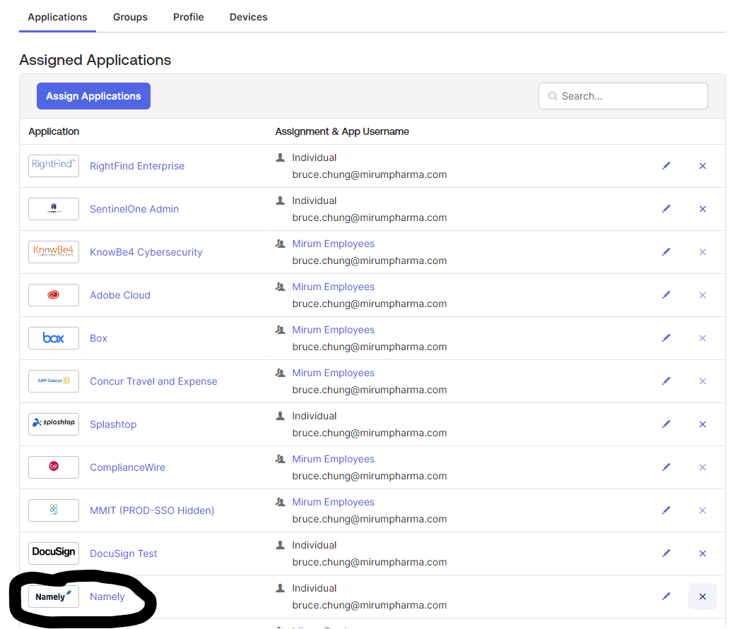Open the Box application link
The width and height of the screenshot is (735, 629).
tap(98, 338)
